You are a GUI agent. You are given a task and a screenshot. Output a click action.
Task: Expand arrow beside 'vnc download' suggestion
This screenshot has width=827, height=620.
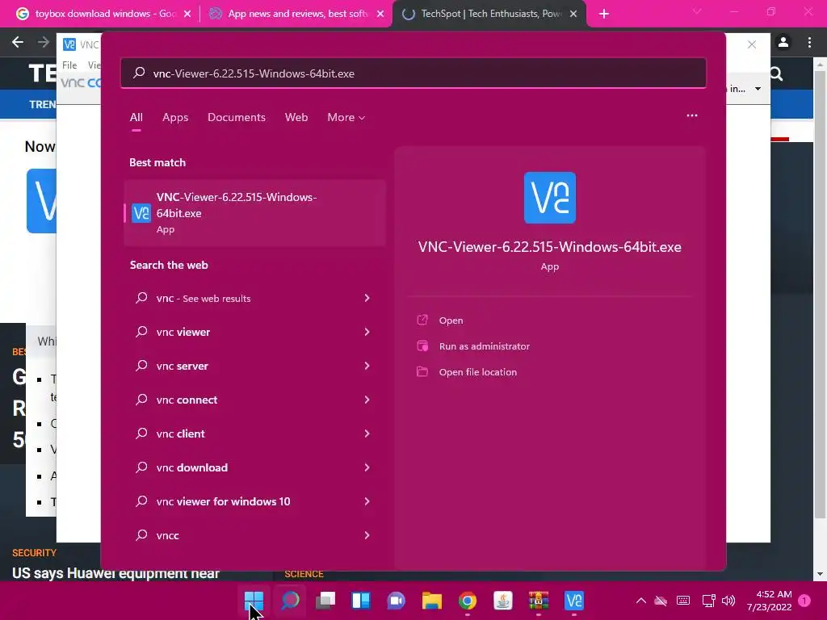(367, 467)
